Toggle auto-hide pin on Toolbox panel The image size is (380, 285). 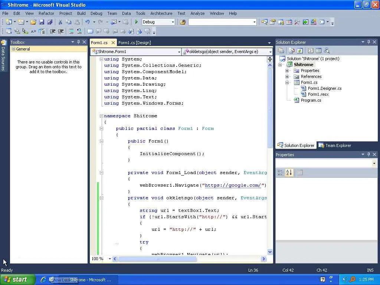[78, 42]
